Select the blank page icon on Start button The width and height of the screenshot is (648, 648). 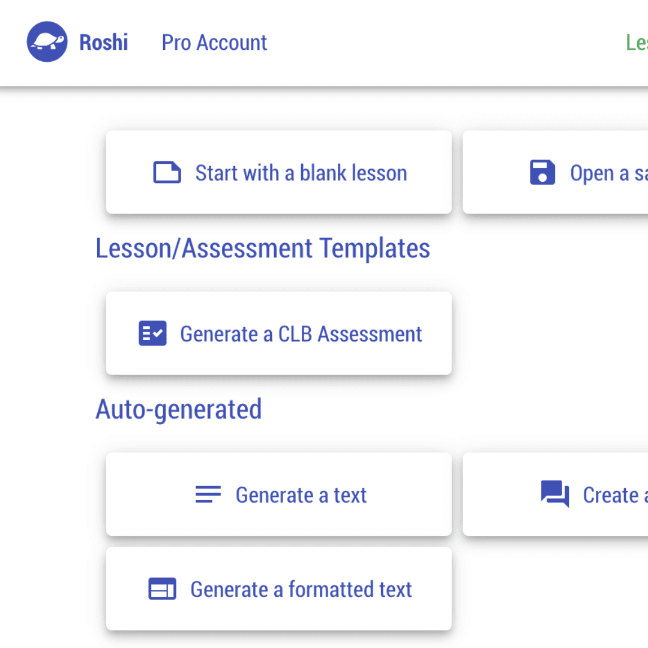point(166,172)
